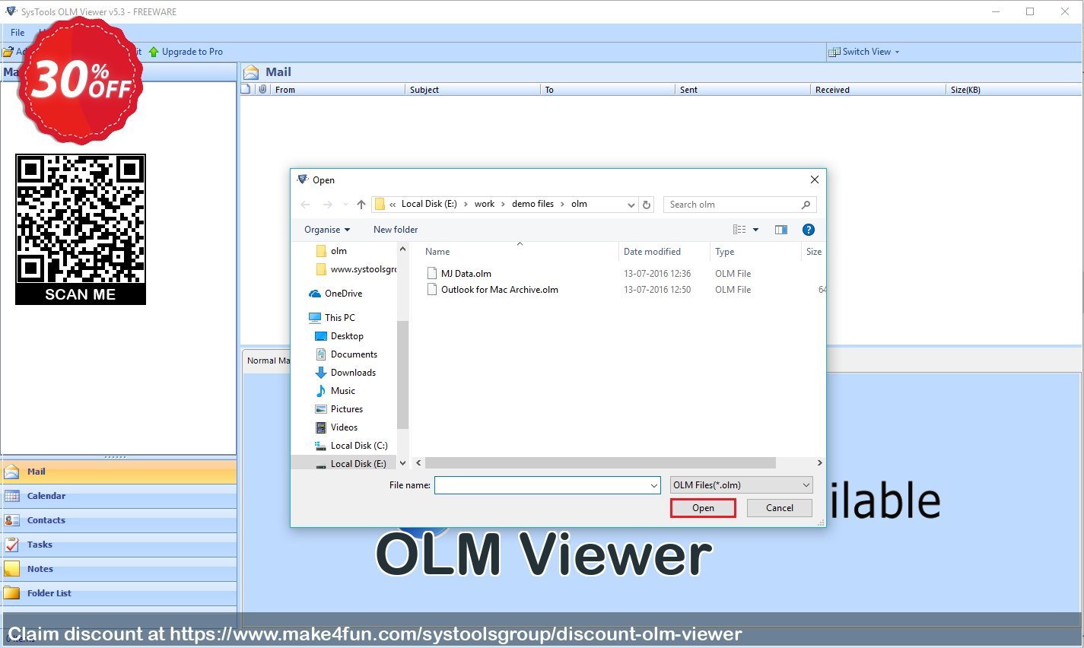The width and height of the screenshot is (1084, 648).
Task: Switch to Folder List in sidebar
Action: (119, 593)
